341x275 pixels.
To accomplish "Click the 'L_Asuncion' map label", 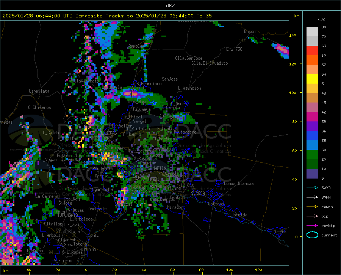I will click(190, 88).
